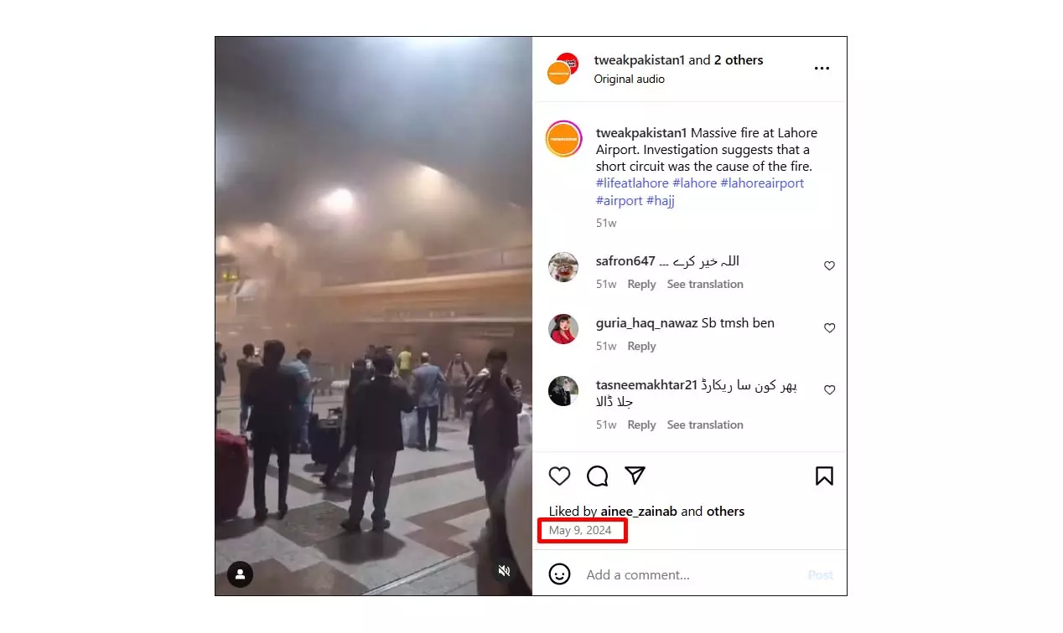Screen dimensions: 1063x633
Task: Like guria_haq_nawaz's comment
Action: (829, 328)
